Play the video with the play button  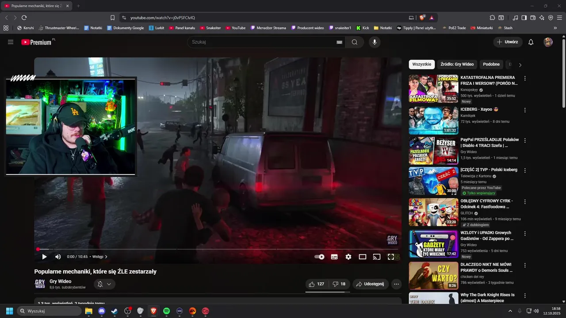pos(44,257)
